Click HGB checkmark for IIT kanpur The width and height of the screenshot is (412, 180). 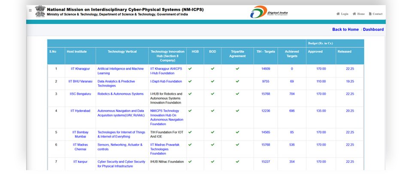pos(190,162)
